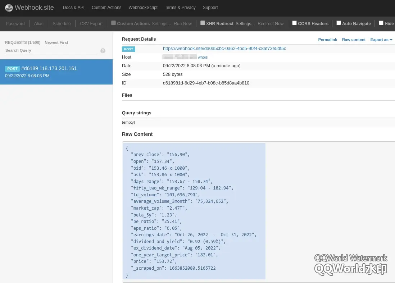Viewport: 395px width, 283px height.
Task: Enable the XHR Redirect checkbox
Action: pos(203,23)
